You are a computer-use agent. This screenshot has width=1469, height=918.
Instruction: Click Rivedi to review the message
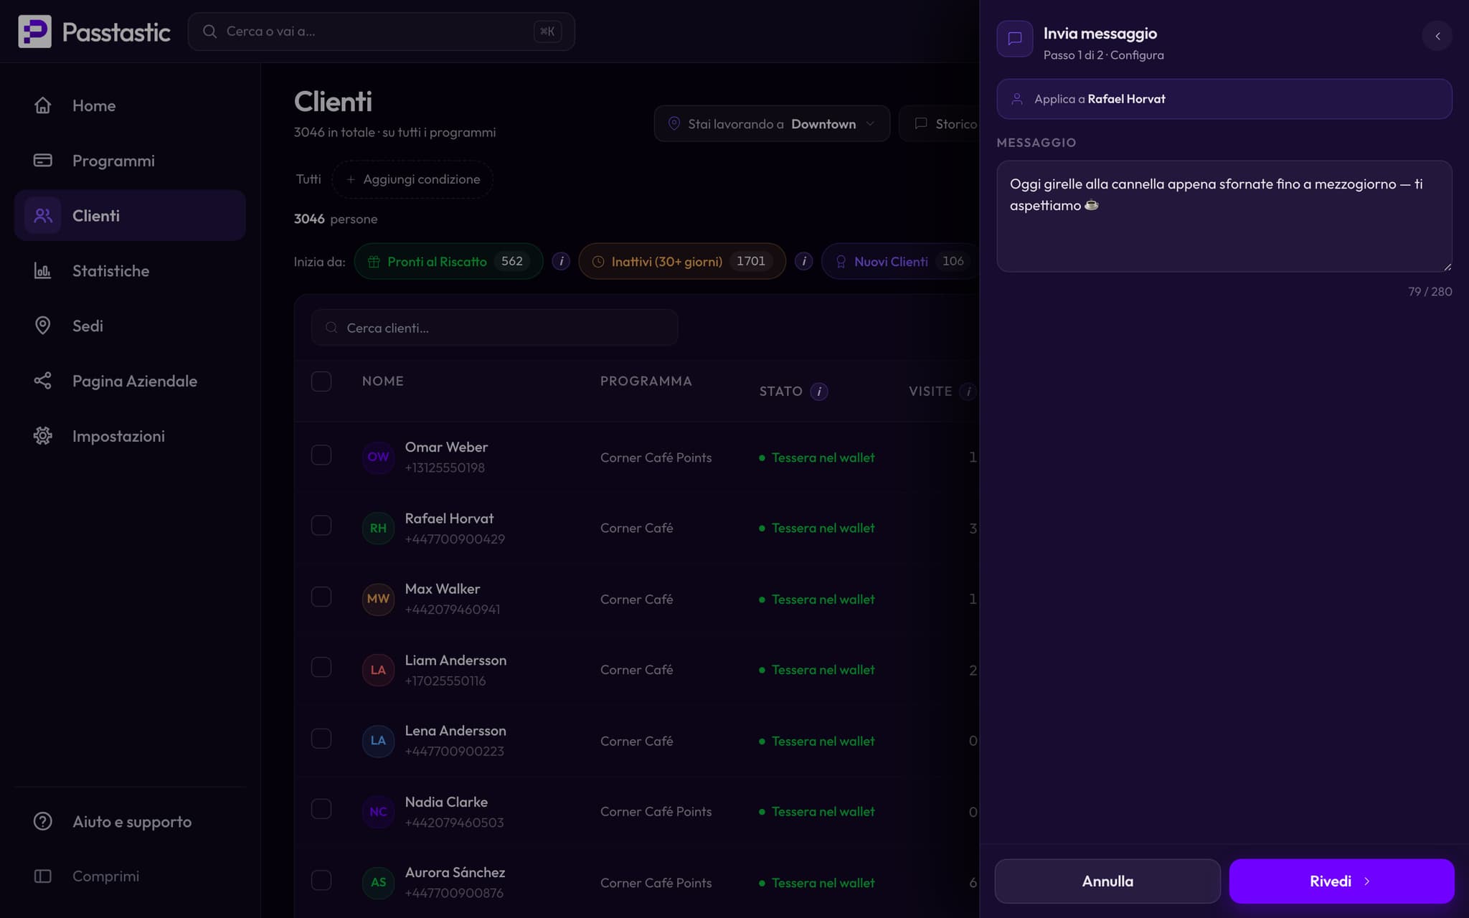pos(1341,881)
